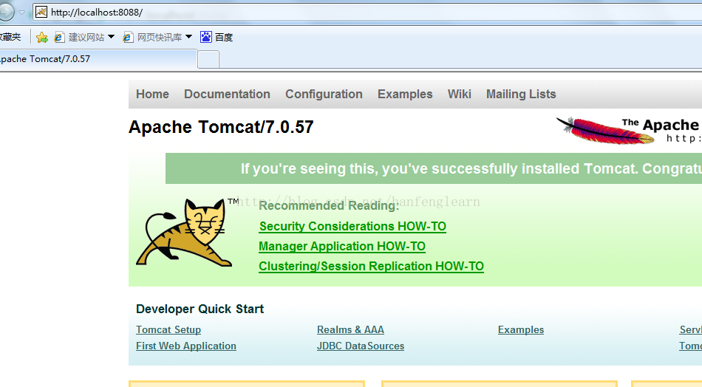
Task: Open the 百度 Baidu bookmark
Action: coord(217,37)
